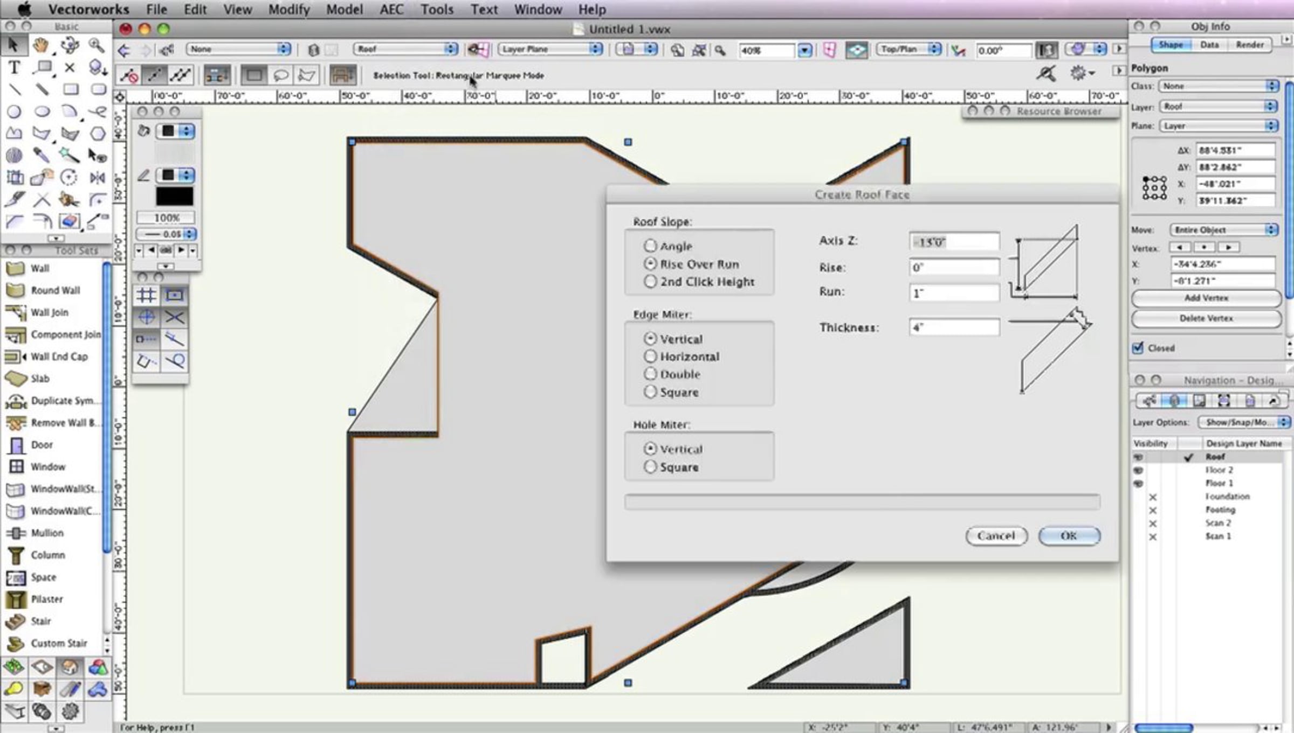The width and height of the screenshot is (1294, 733).
Task: Select the Column tool
Action: (x=47, y=555)
